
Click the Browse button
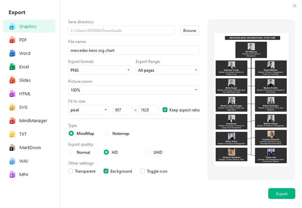click(190, 30)
